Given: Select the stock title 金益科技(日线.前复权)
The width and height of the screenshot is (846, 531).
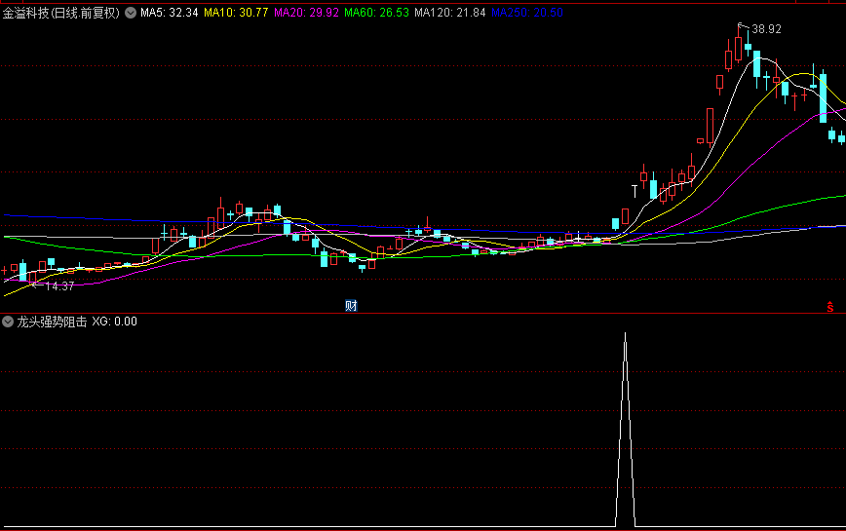Looking at the screenshot, I should (61, 13).
